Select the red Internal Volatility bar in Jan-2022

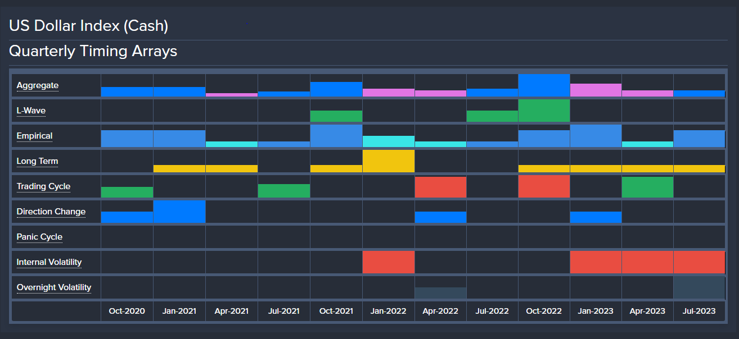tap(389, 262)
